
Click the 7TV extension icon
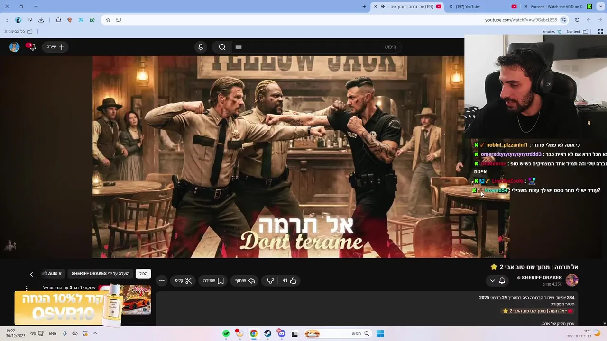coord(81,20)
